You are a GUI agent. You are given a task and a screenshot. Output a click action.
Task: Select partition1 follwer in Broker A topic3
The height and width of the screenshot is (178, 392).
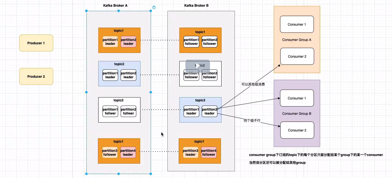[110, 111]
